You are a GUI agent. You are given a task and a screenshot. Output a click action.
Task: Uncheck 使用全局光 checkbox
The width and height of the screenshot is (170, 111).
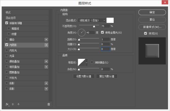pos(102,32)
